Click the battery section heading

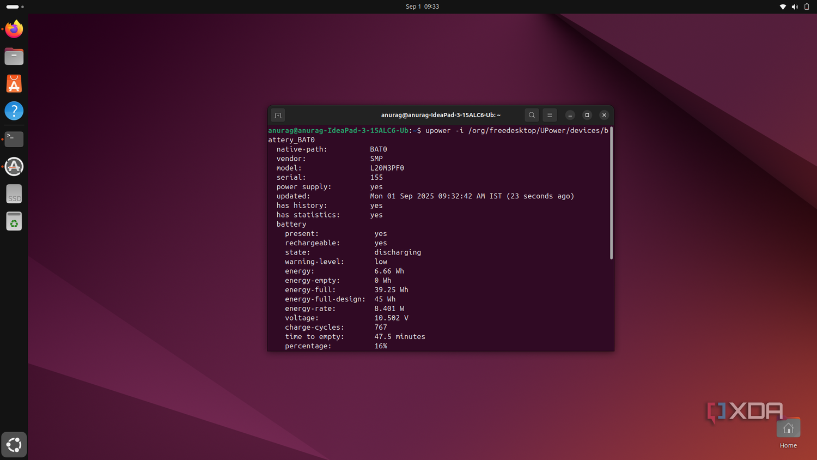point(291,225)
